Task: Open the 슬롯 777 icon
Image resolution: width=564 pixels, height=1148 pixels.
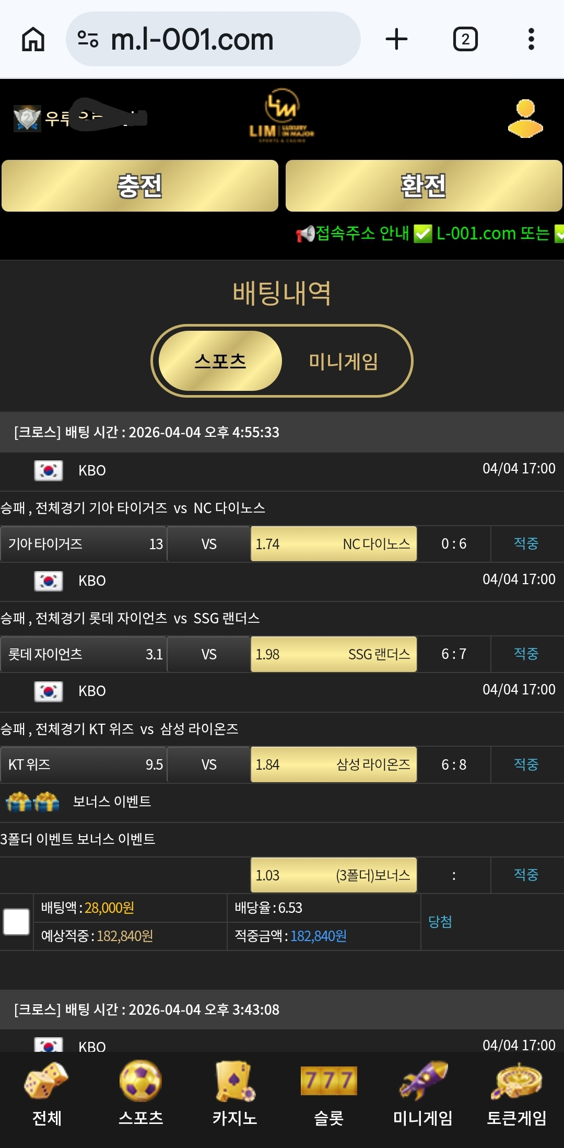Action: pyautogui.click(x=328, y=1094)
